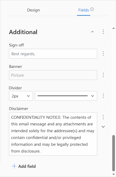Click the Add field button
The height and width of the screenshot is (177, 116).
click(24, 166)
